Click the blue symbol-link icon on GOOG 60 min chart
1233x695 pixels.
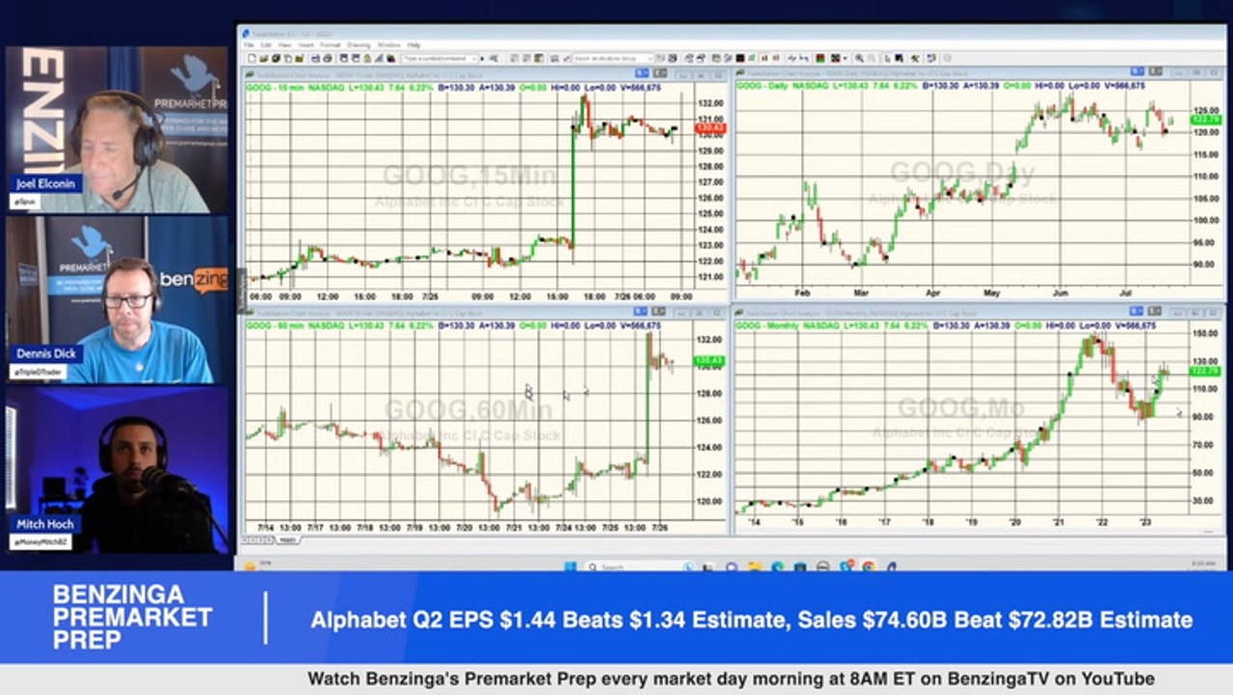coord(642,312)
